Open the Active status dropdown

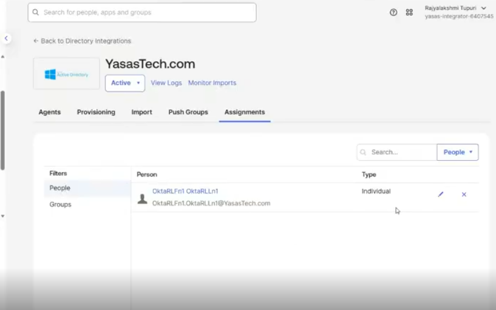point(125,83)
